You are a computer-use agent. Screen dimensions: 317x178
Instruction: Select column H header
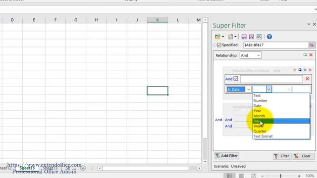point(96,20)
